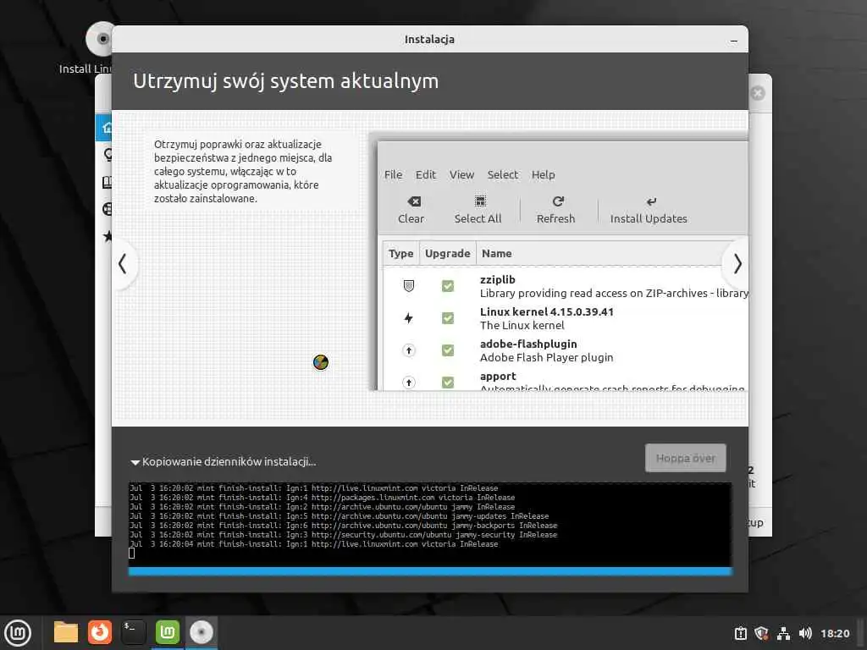Click the Upgrade column header

[447, 254]
